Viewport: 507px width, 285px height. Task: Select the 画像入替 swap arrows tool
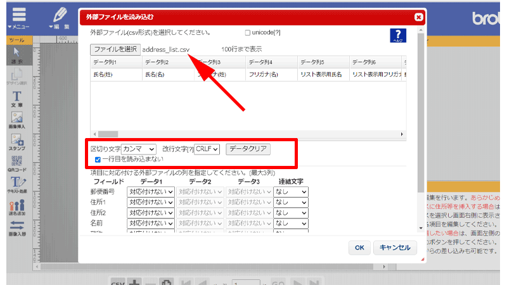pos(17,228)
